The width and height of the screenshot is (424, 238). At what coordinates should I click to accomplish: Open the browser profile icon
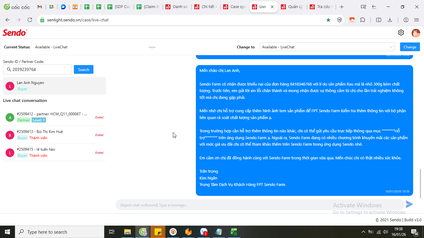click(x=406, y=20)
